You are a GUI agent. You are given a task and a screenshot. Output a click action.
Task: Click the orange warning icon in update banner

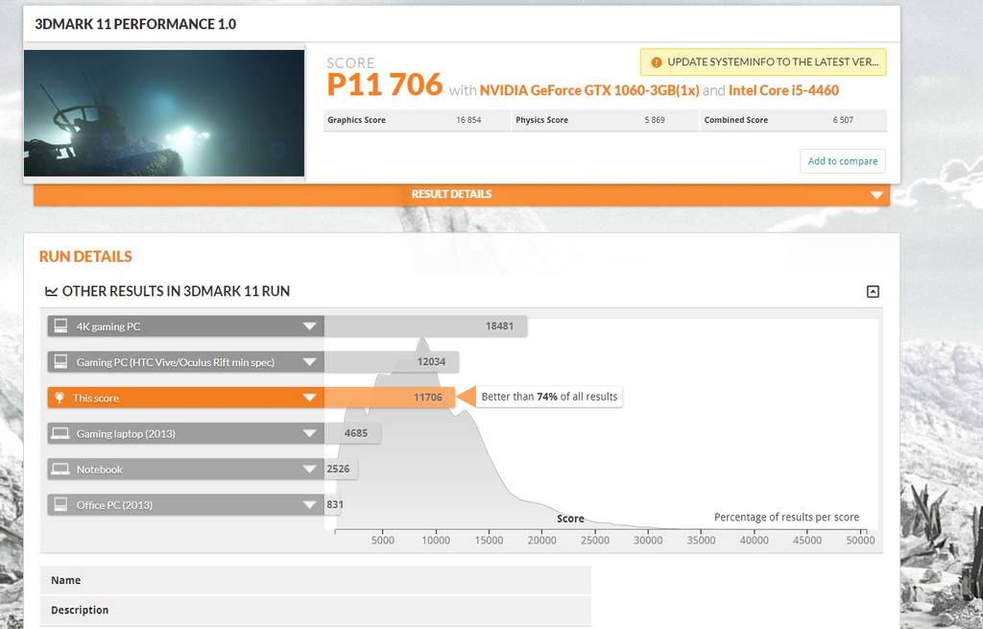(656, 62)
